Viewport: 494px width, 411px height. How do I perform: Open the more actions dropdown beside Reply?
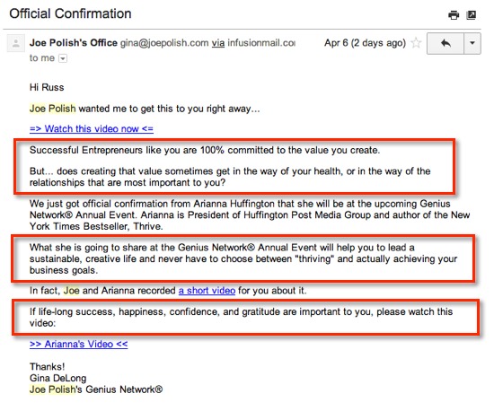click(x=472, y=43)
